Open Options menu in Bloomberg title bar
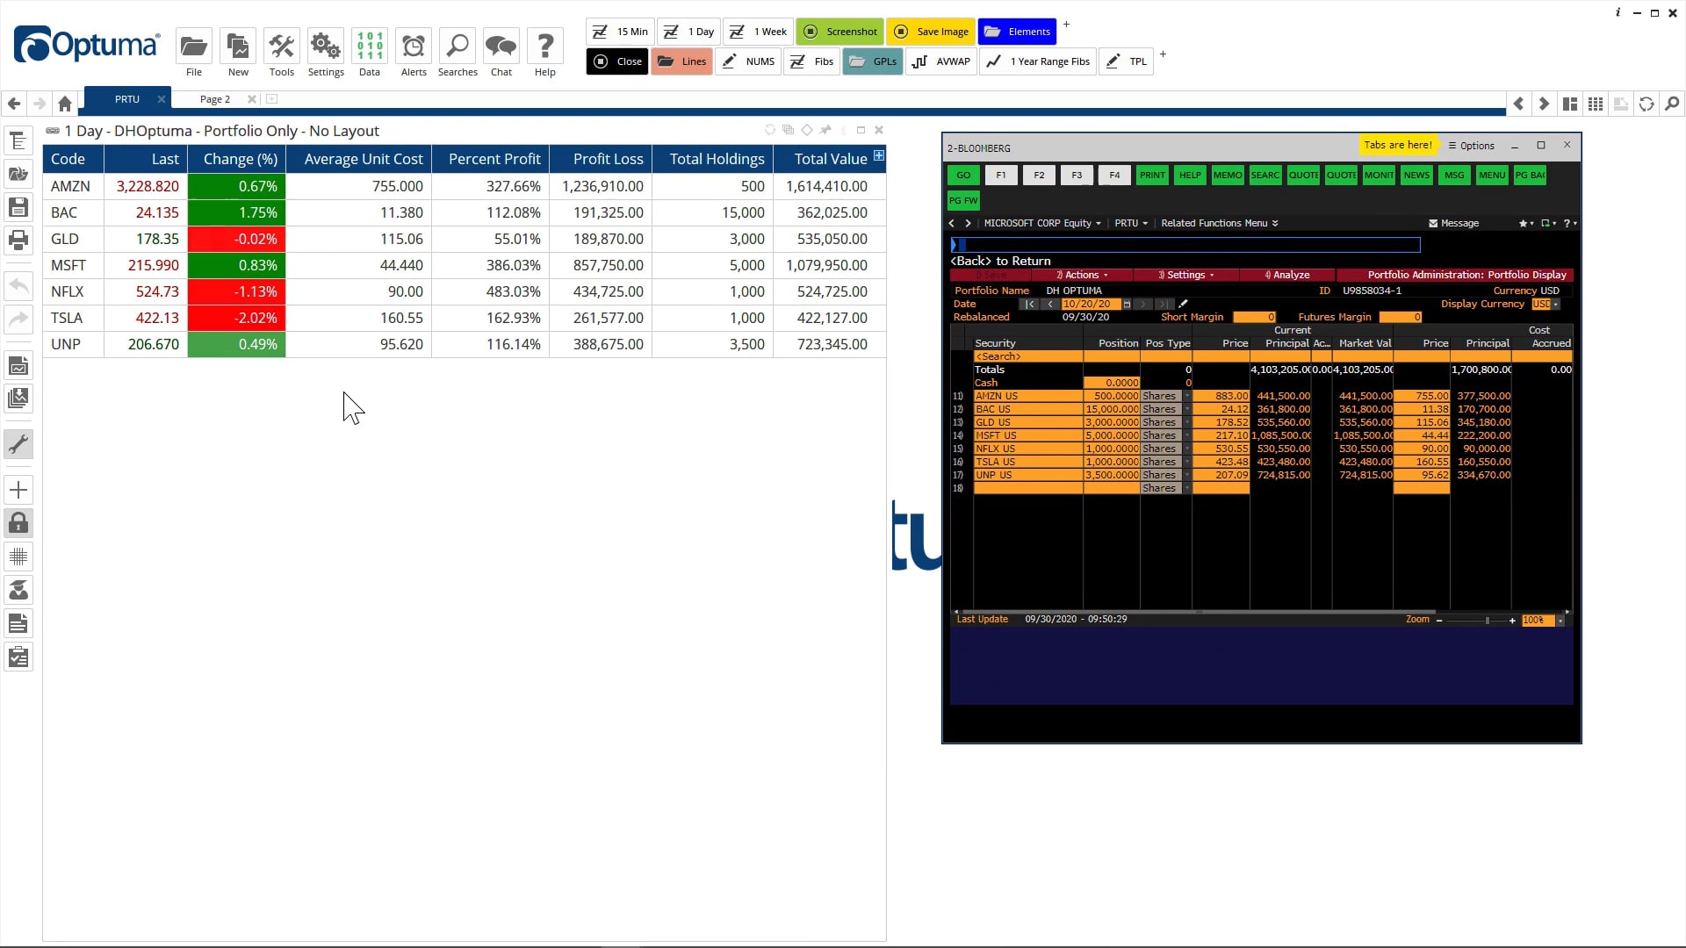Viewport: 1686px width, 948px height. tap(1472, 146)
